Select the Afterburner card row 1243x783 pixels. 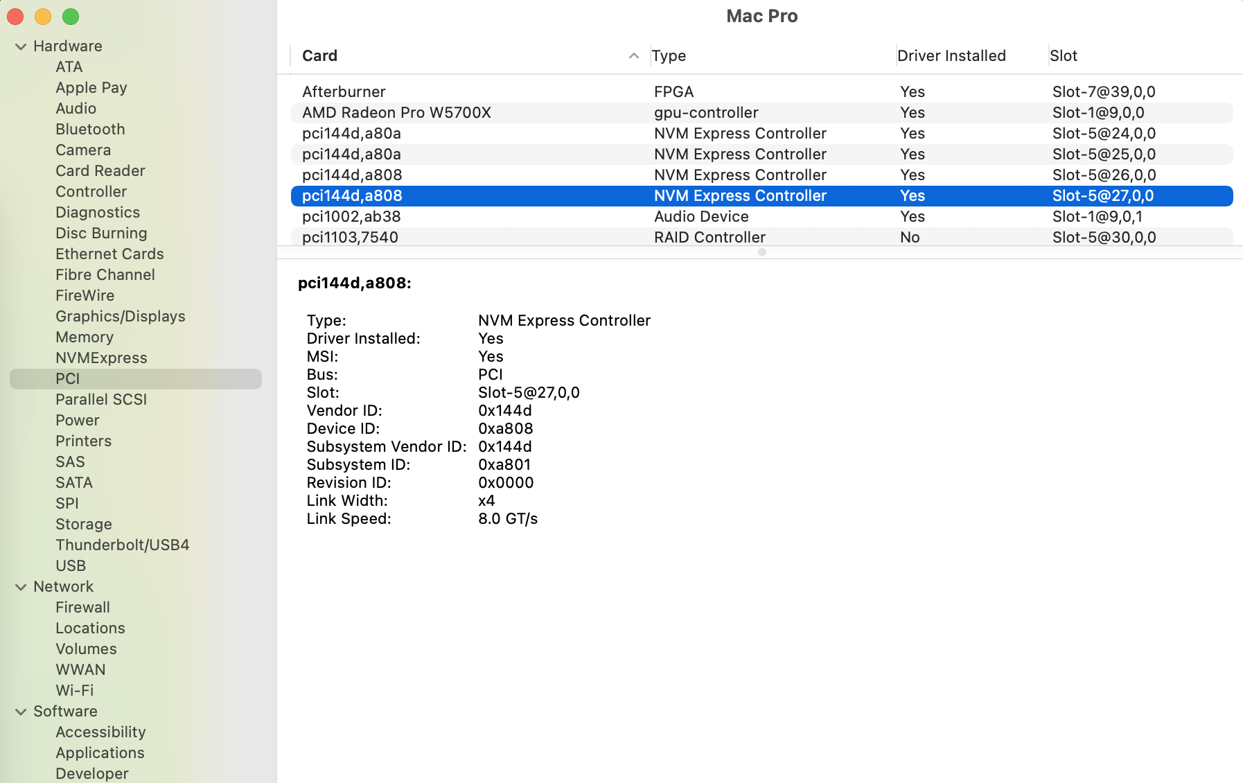coord(762,92)
